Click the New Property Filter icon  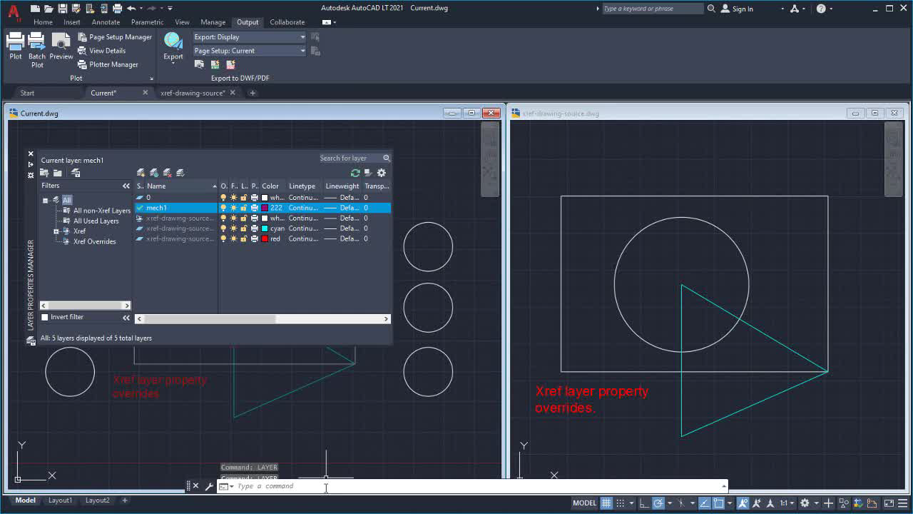click(x=44, y=173)
